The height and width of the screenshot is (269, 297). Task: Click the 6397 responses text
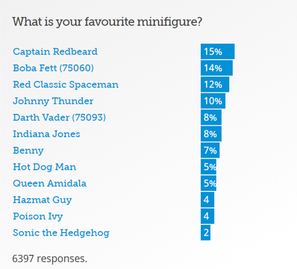50,259
